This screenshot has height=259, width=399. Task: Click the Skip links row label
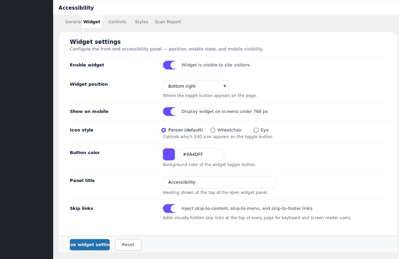(82, 209)
